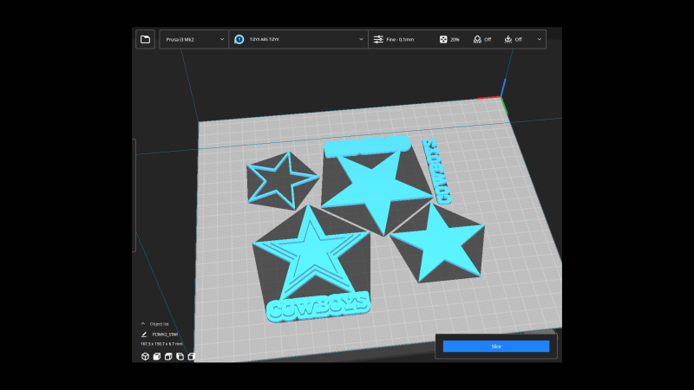The width and height of the screenshot is (694, 390).
Task: Collapse the Object list expander
Action: pos(143,323)
